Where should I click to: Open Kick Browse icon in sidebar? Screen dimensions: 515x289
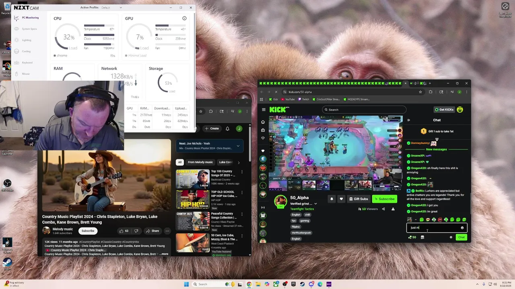263,130
